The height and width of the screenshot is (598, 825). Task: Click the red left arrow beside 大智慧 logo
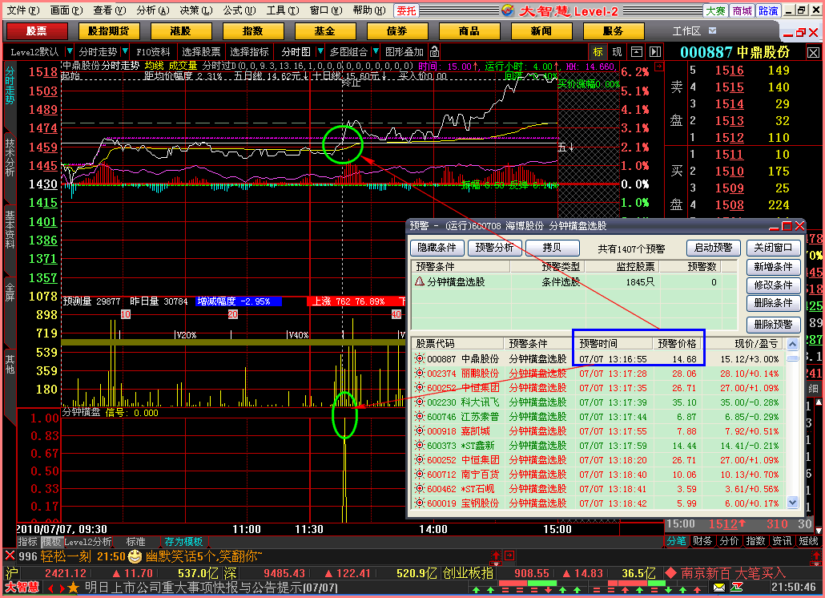(x=50, y=588)
